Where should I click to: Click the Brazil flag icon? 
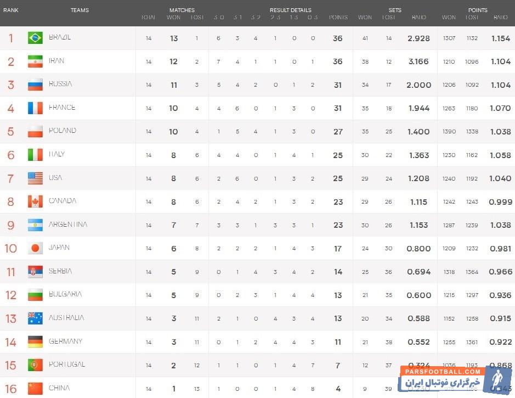pyautogui.click(x=35, y=38)
